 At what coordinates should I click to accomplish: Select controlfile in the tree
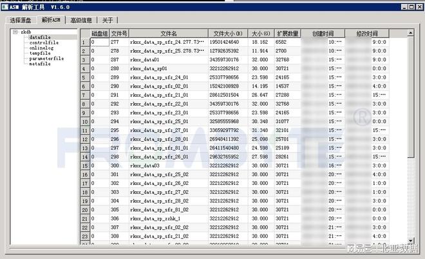point(44,43)
